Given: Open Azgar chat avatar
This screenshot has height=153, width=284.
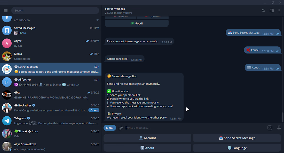Looking at the screenshot, I should [7, 43].
